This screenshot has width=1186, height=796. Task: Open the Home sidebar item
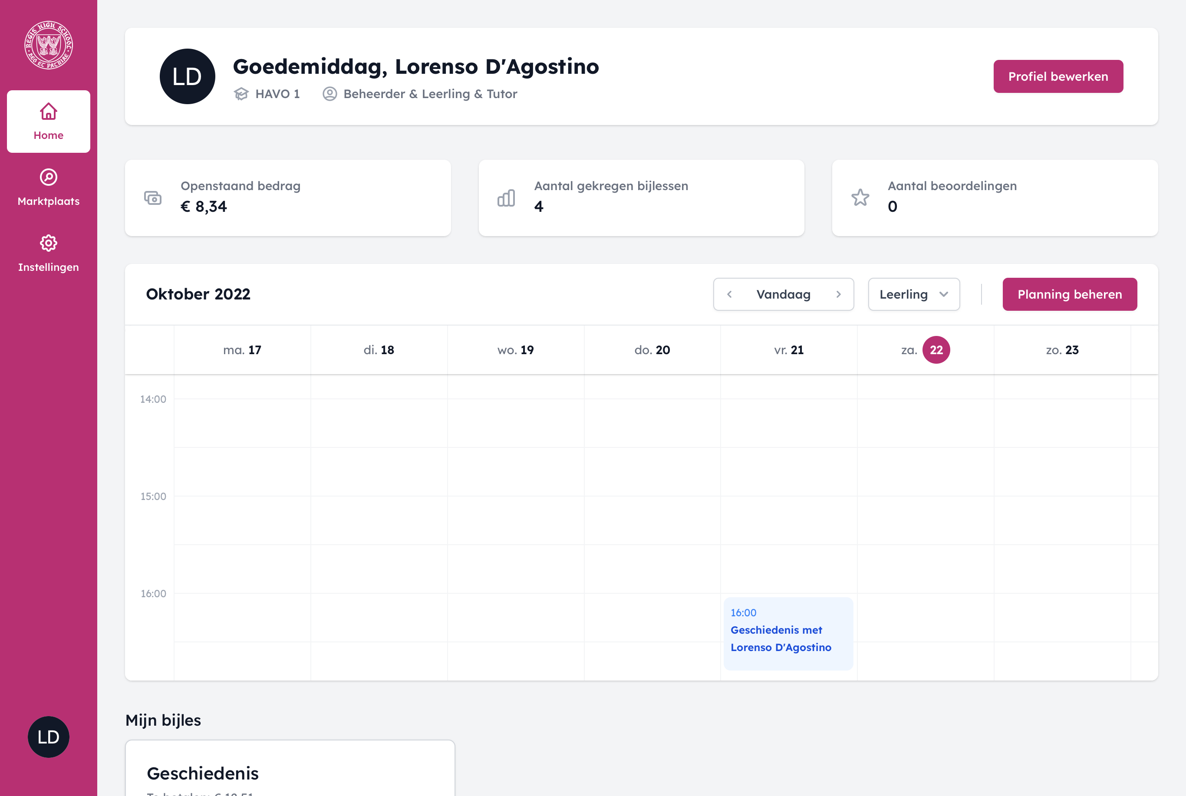[49, 122]
